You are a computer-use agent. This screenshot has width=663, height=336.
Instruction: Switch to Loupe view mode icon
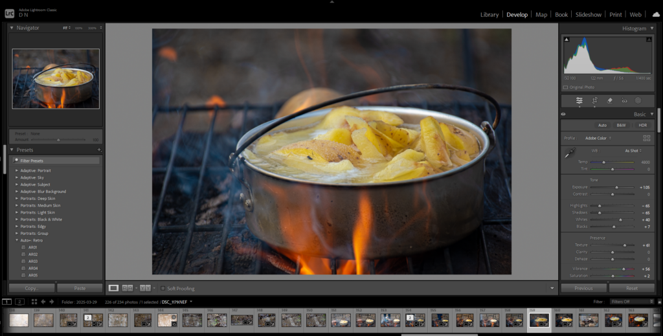113,288
